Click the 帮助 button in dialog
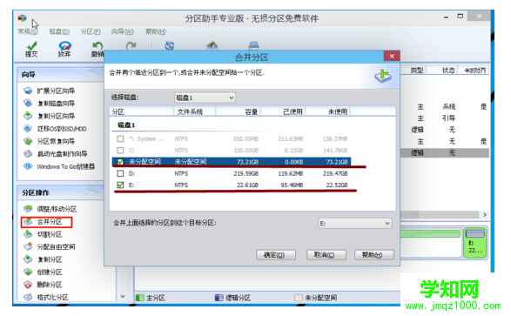 point(374,255)
